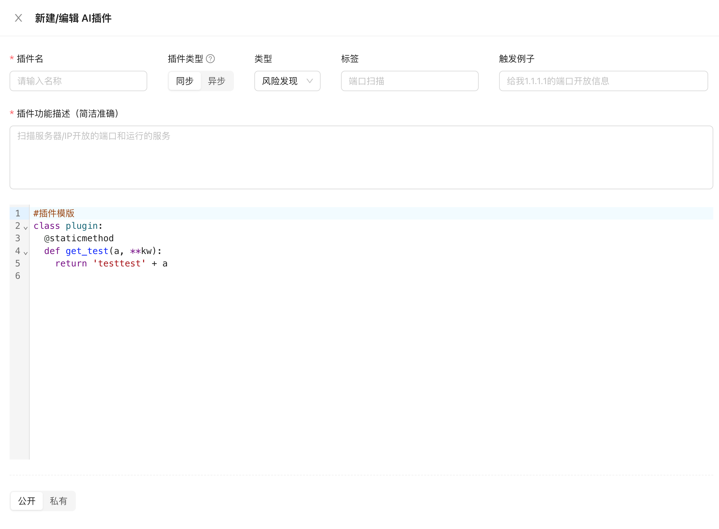The width and height of the screenshot is (719, 529).
Task: Open the 风险发现 type dropdown
Action: click(280, 81)
